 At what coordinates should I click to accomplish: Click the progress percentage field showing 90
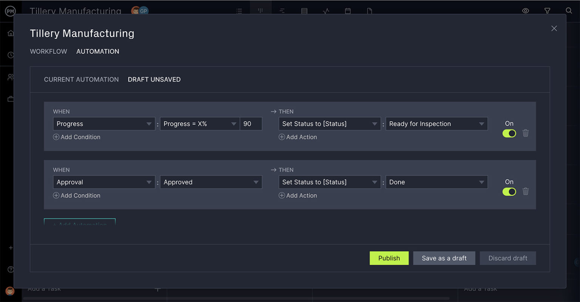[251, 124]
